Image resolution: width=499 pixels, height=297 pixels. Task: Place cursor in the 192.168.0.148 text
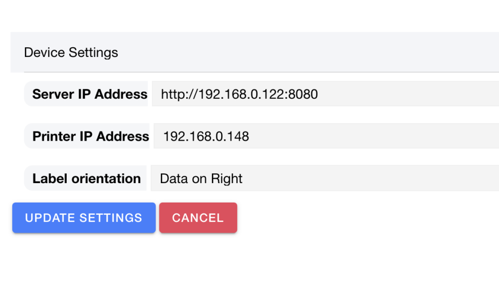click(206, 136)
